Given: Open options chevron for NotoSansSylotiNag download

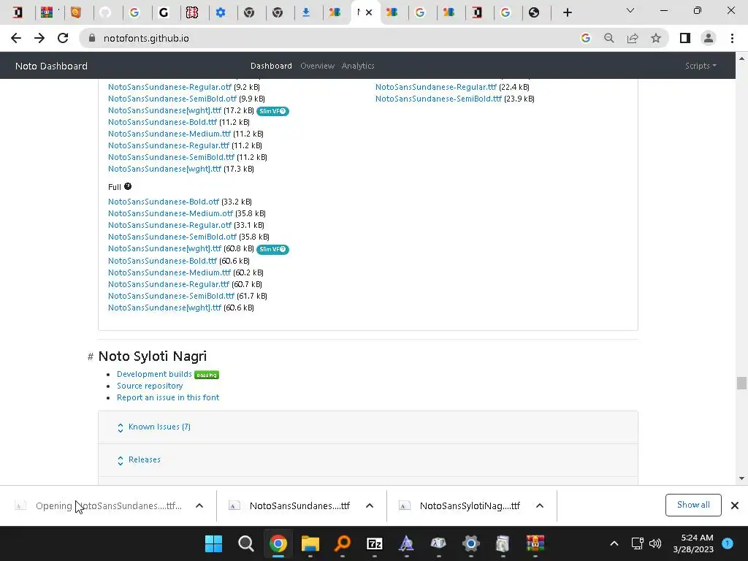Looking at the screenshot, I should (540, 505).
